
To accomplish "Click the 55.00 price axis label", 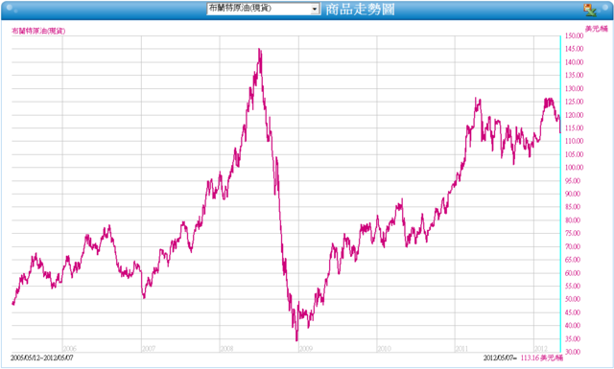I will (572, 286).
